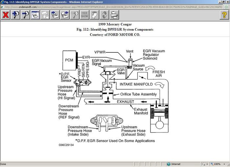Screen dimensions: 230x167
Task: Click the Internet Explorer title bar icon
Action: (x=2, y=2)
